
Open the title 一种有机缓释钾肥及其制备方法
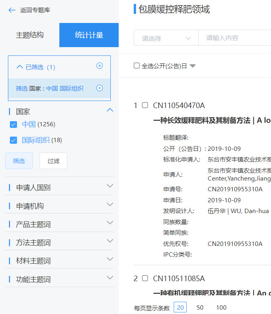point(201,293)
